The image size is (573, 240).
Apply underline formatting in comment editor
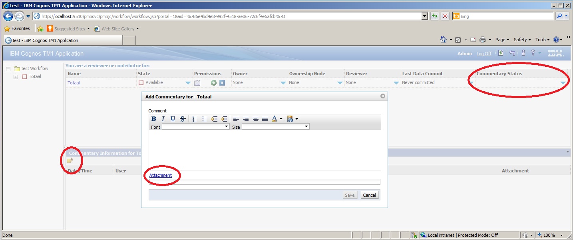(x=173, y=119)
